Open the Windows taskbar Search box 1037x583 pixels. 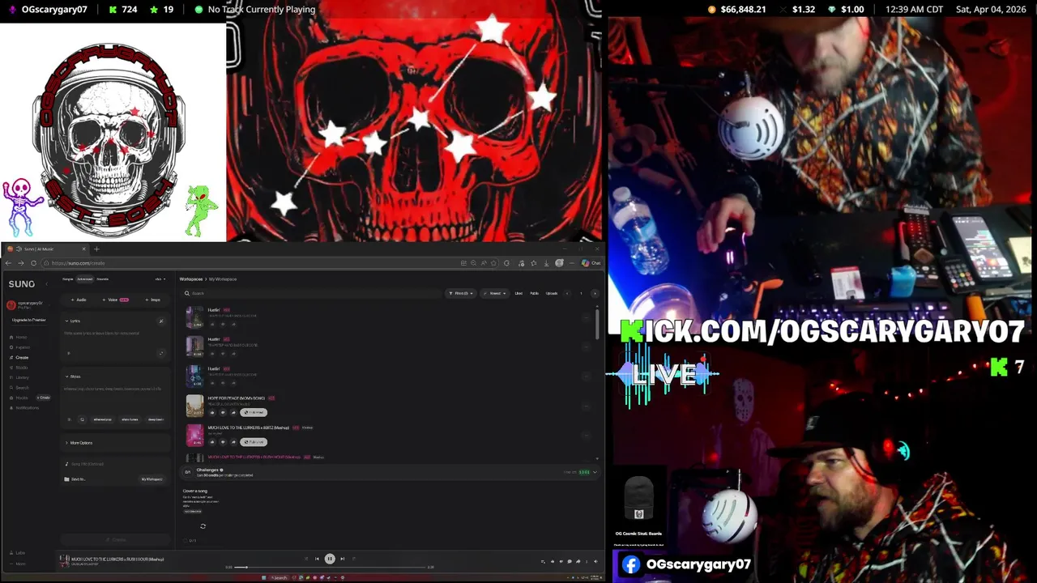tap(279, 577)
